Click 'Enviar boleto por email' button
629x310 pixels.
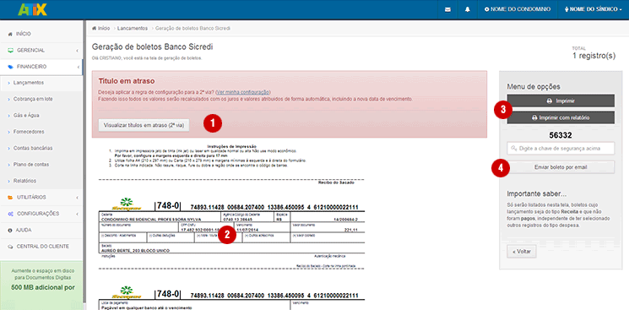click(561, 167)
